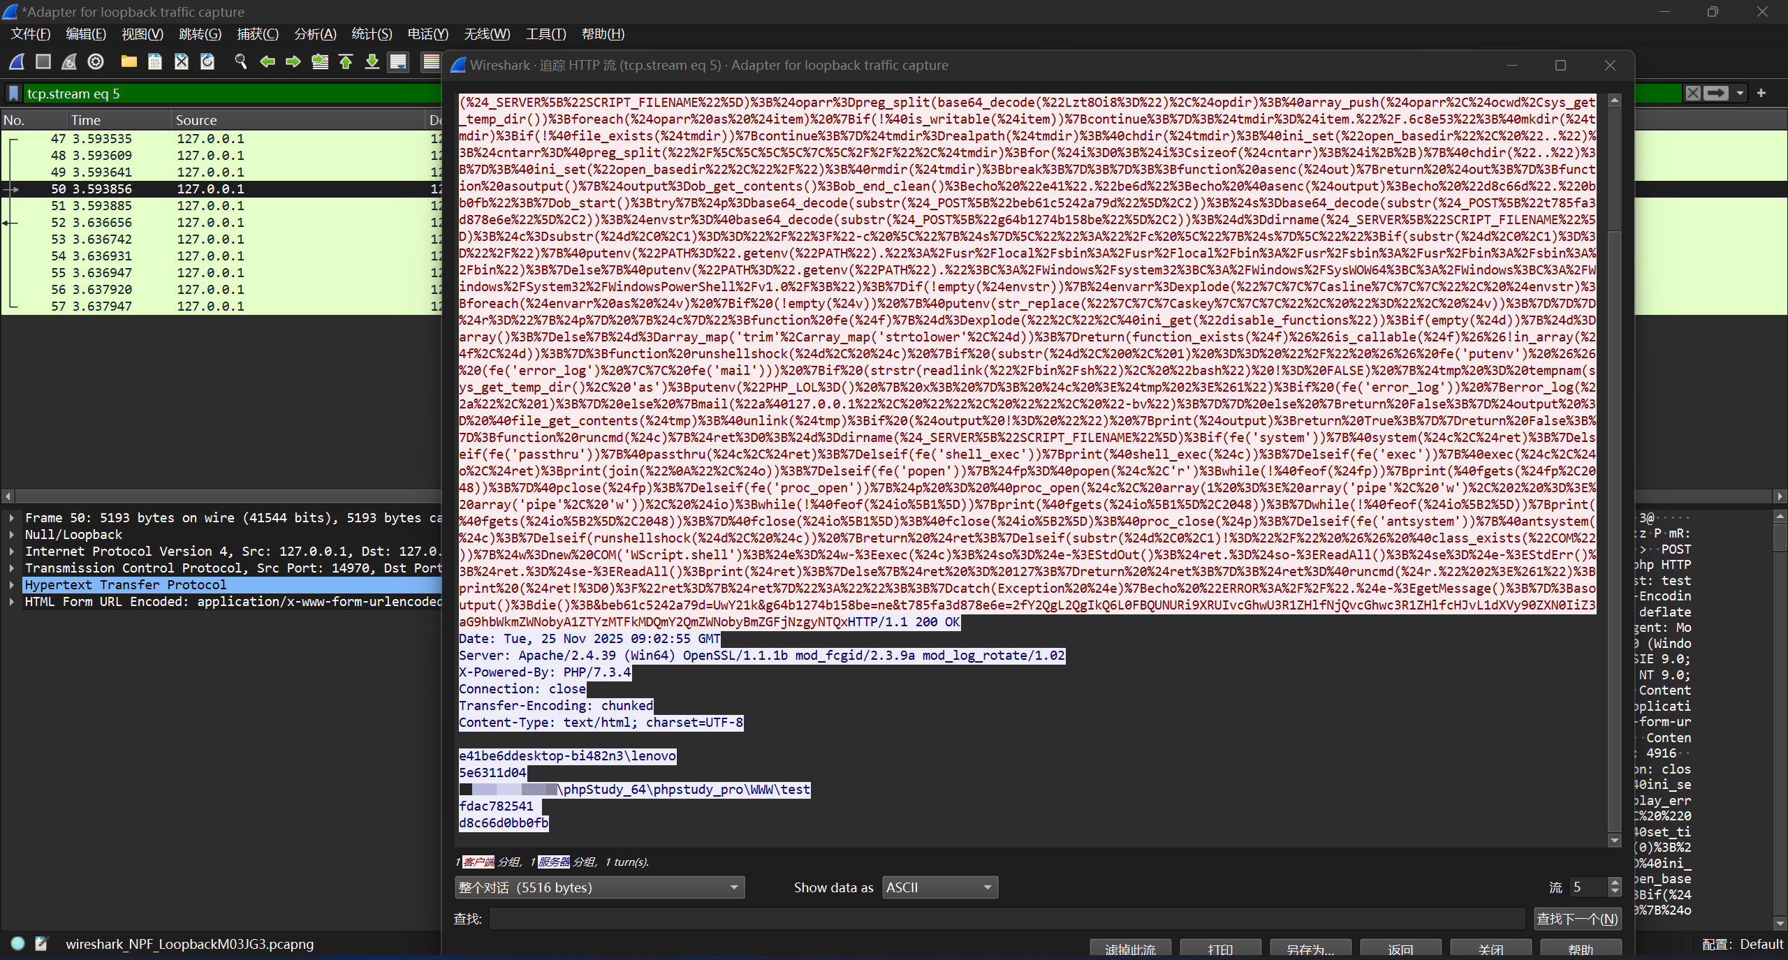The image size is (1788, 960).
Task: Open the 统计(S) menu
Action: point(372,34)
